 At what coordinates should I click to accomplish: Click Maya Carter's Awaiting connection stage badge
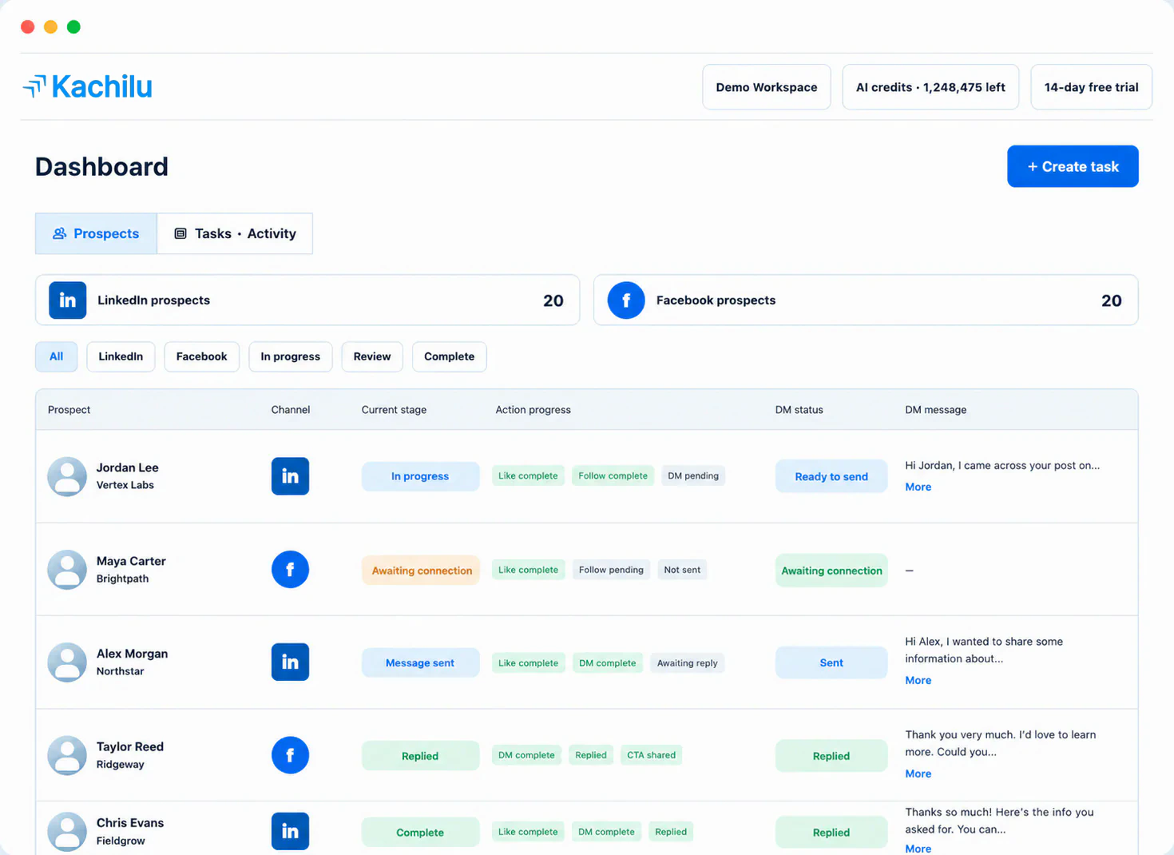click(420, 571)
